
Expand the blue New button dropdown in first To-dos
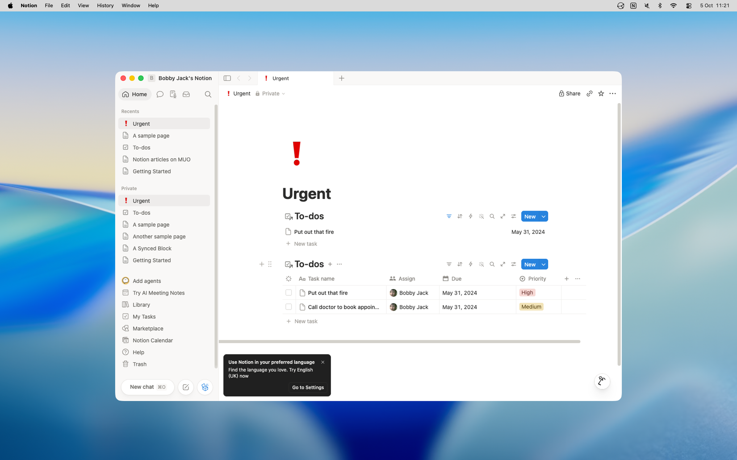tap(543, 216)
